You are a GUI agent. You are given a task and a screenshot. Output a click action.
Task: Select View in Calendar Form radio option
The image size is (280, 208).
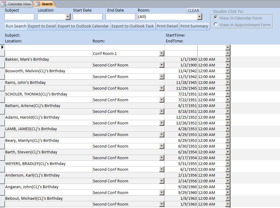pos(216,17)
